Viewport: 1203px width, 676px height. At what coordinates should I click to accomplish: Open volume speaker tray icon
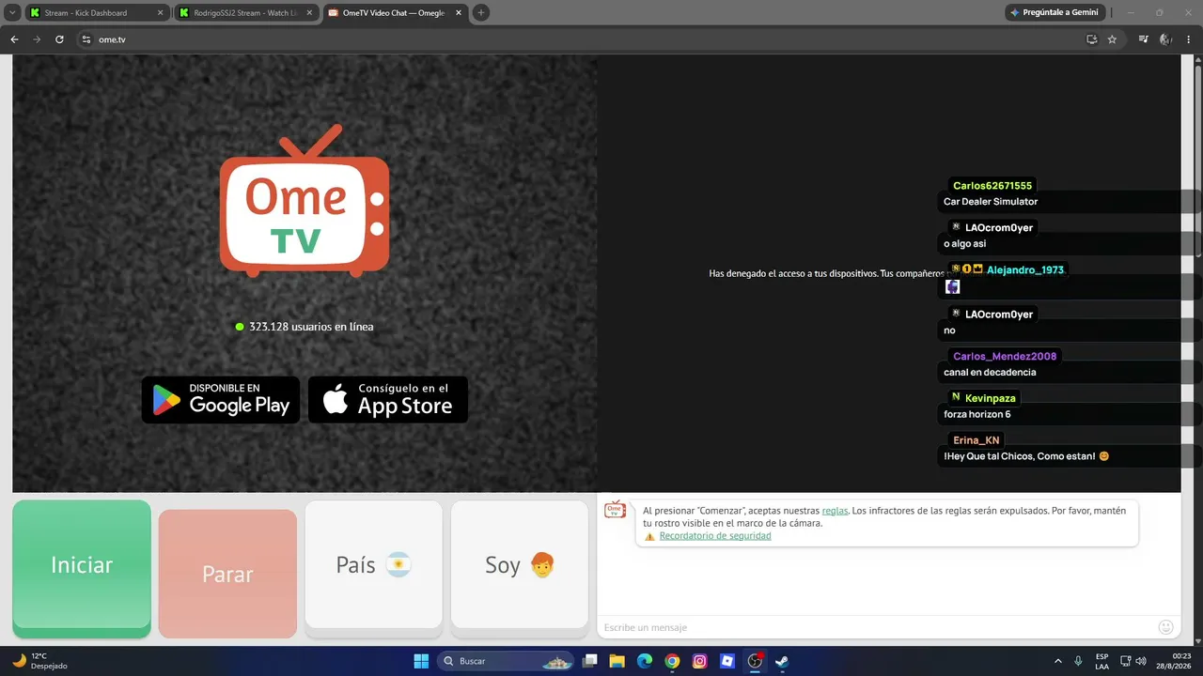coord(1141,661)
